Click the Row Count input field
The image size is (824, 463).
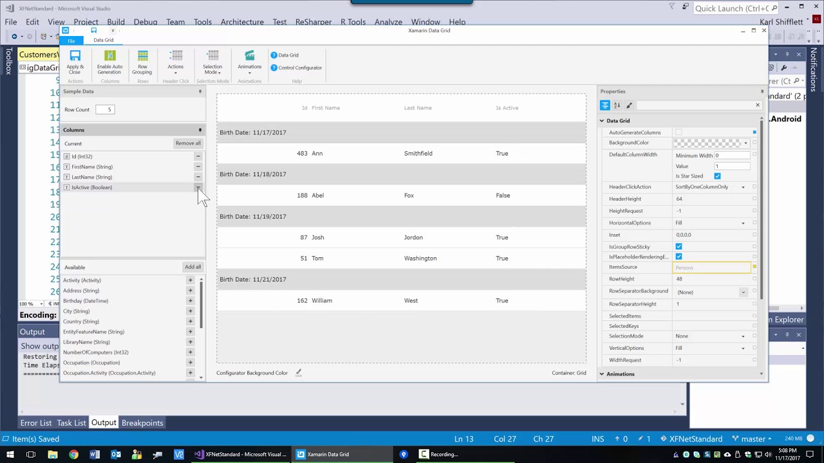click(105, 109)
